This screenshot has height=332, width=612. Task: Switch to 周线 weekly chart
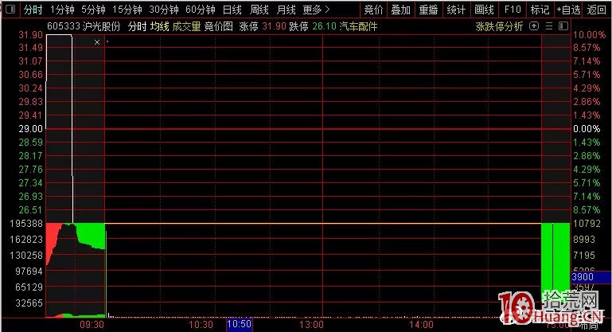tap(259, 10)
